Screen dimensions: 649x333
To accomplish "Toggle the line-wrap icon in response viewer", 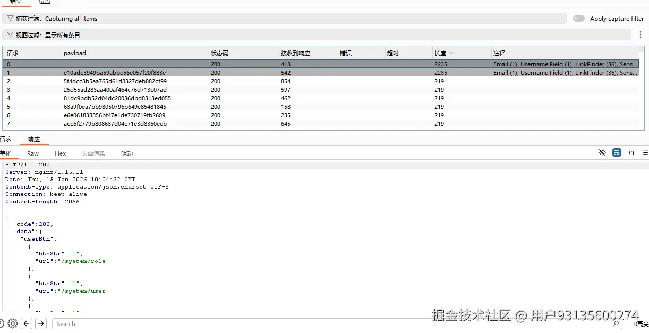I will click(617, 152).
